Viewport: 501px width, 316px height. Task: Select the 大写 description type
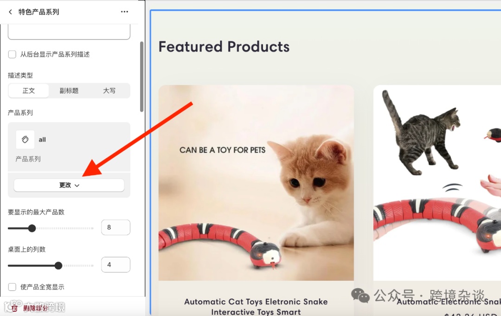(x=109, y=91)
